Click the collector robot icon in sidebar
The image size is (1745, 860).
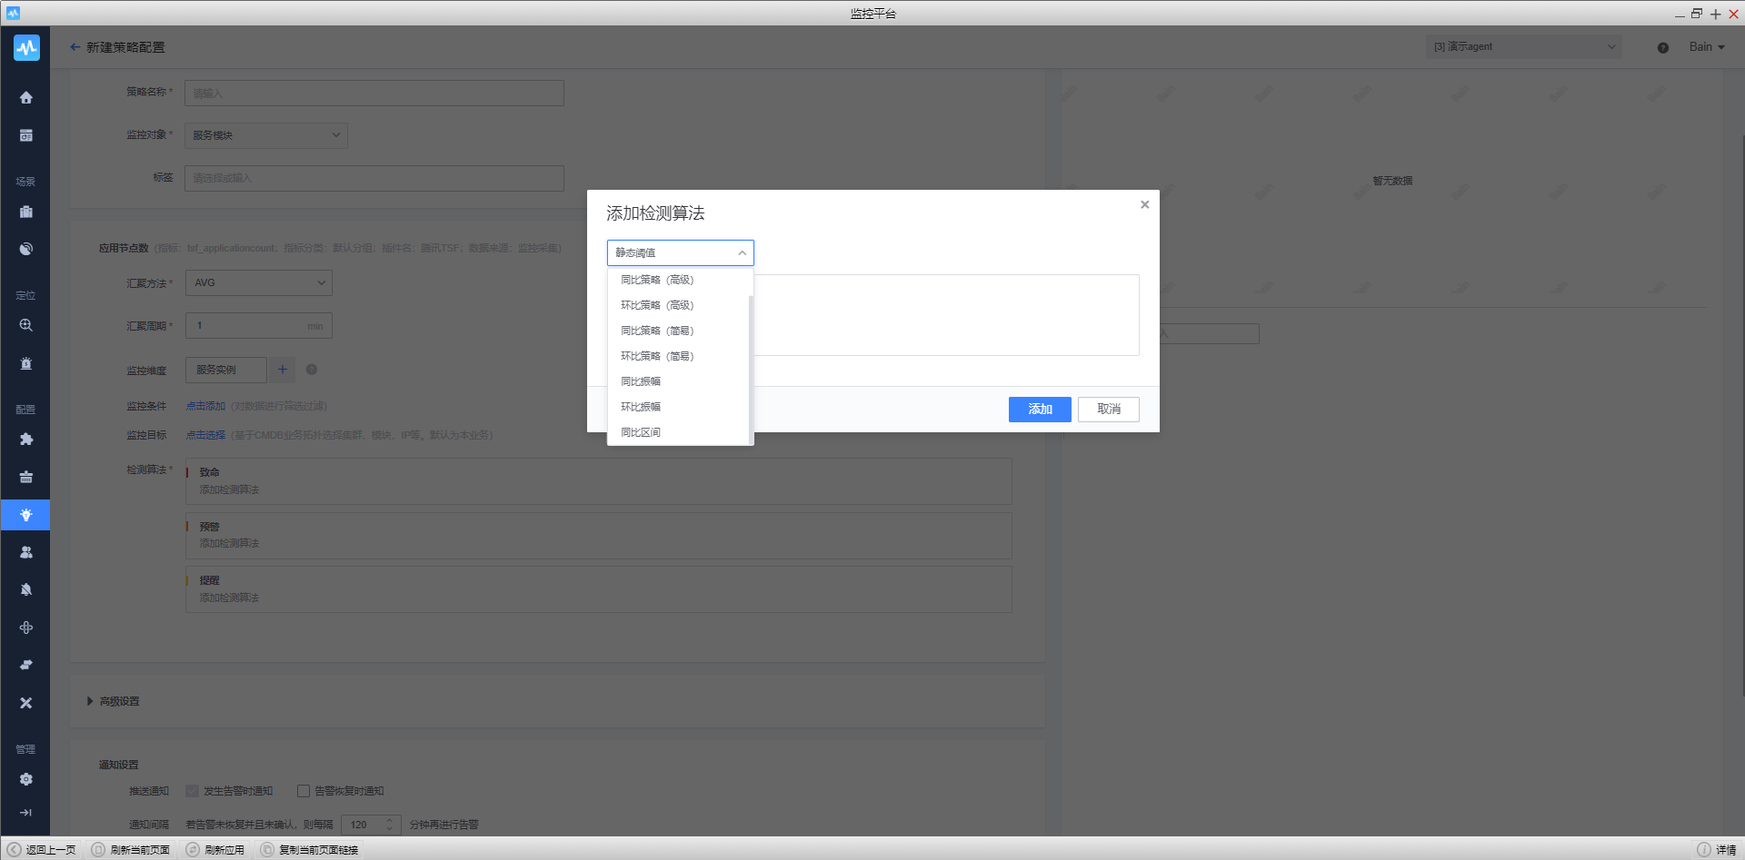(26, 477)
